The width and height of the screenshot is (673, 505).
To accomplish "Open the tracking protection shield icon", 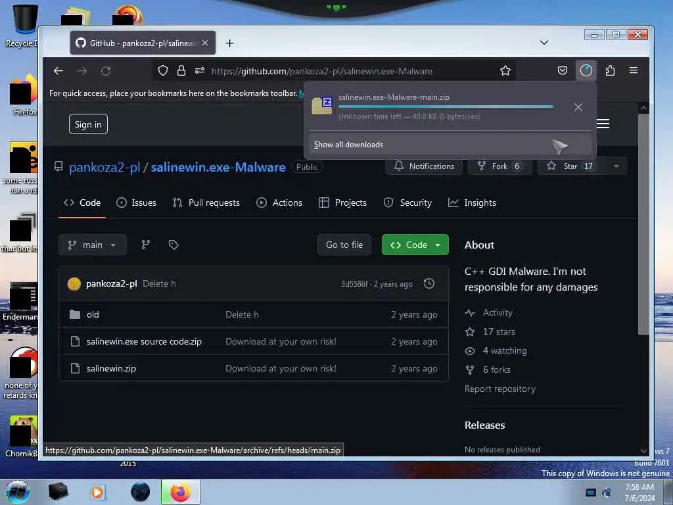I will tap(163, 71).
